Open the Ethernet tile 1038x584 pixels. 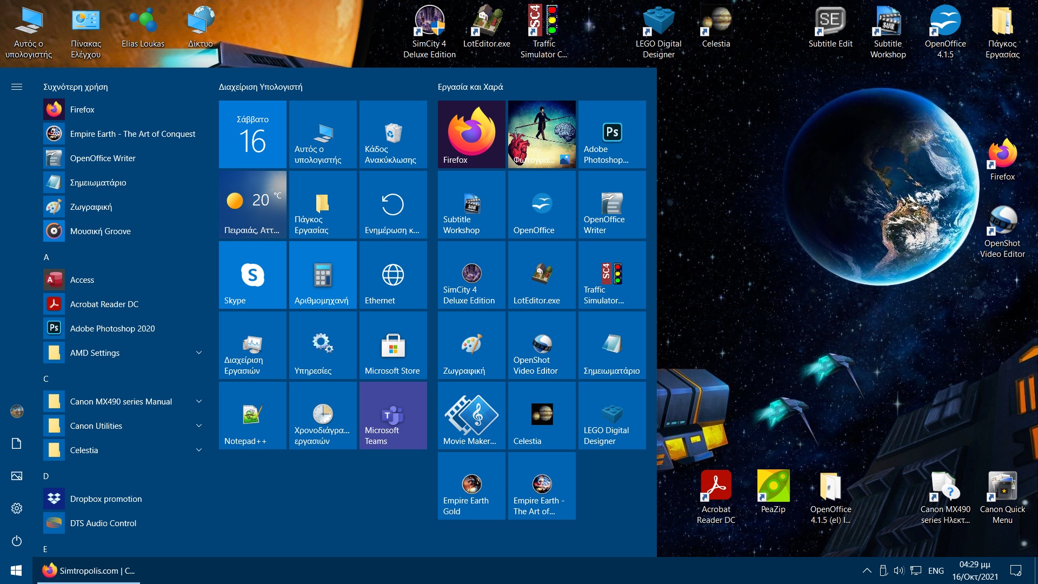[x=393, y=275]
